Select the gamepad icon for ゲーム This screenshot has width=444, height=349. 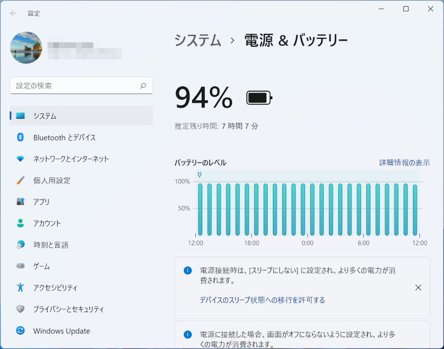point(20,266)
